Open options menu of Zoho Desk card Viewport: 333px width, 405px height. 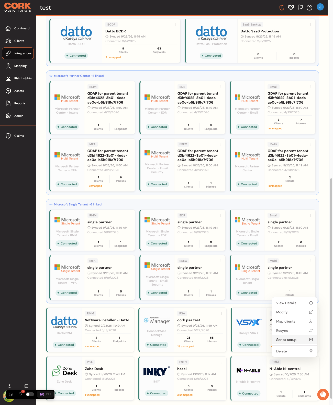click(x=129, y=362)
